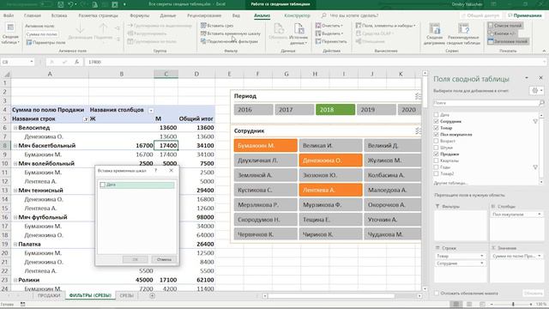Image resolution: width=549 pixels, height=309 pixels.
Task: Switch to the ПРОДАЖИ sheet tab
Action: (49, 295)
